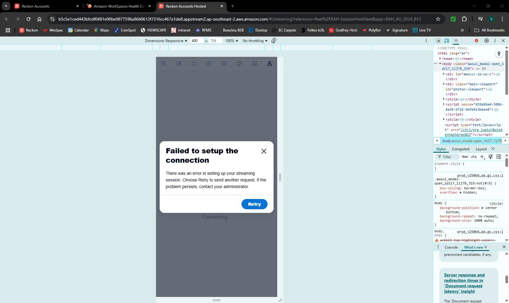Image resolution: width=509 pixels, height=303 pixels.
Task: Open the CoinSpot bookmark
Action: pos(125,30)
